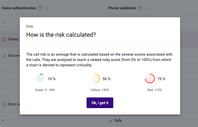Image resolution: width=198 pixels, height=127 pixels.
Task: Click the yellow 50% risk circle
Action: coord(95,79)
